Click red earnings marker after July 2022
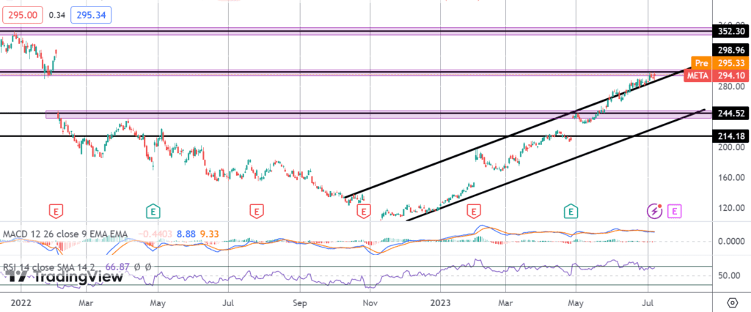The image size is (751, 312). [x=257, y=211]
